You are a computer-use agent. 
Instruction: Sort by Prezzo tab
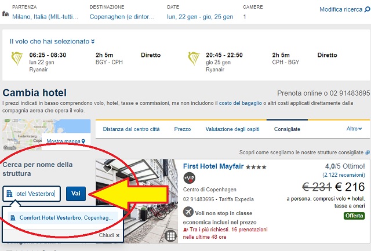click(183, 129)
